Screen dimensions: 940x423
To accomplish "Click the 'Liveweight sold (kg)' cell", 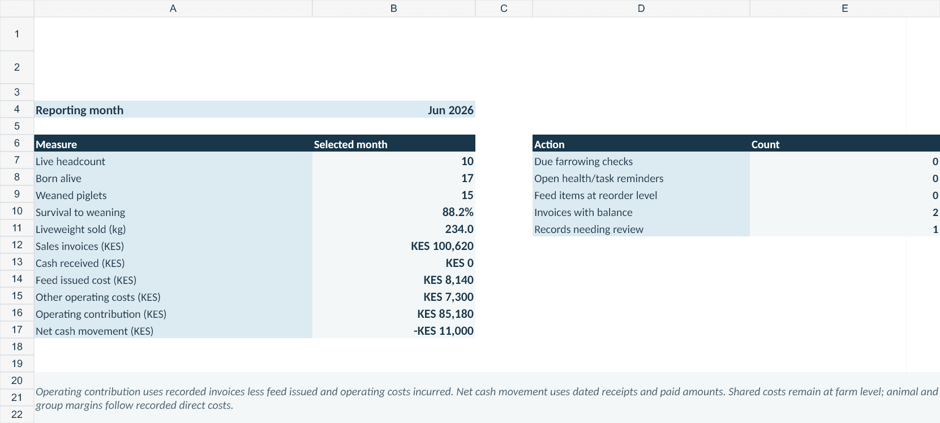I will coord(173,228).
